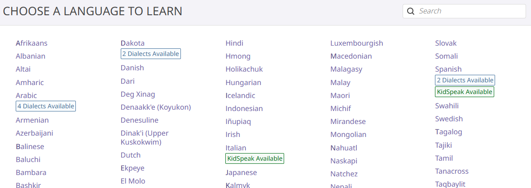Click the Iñupiaq language link
Image resolution: width=531 pixels, height=188 pixels.
[238, 122]
